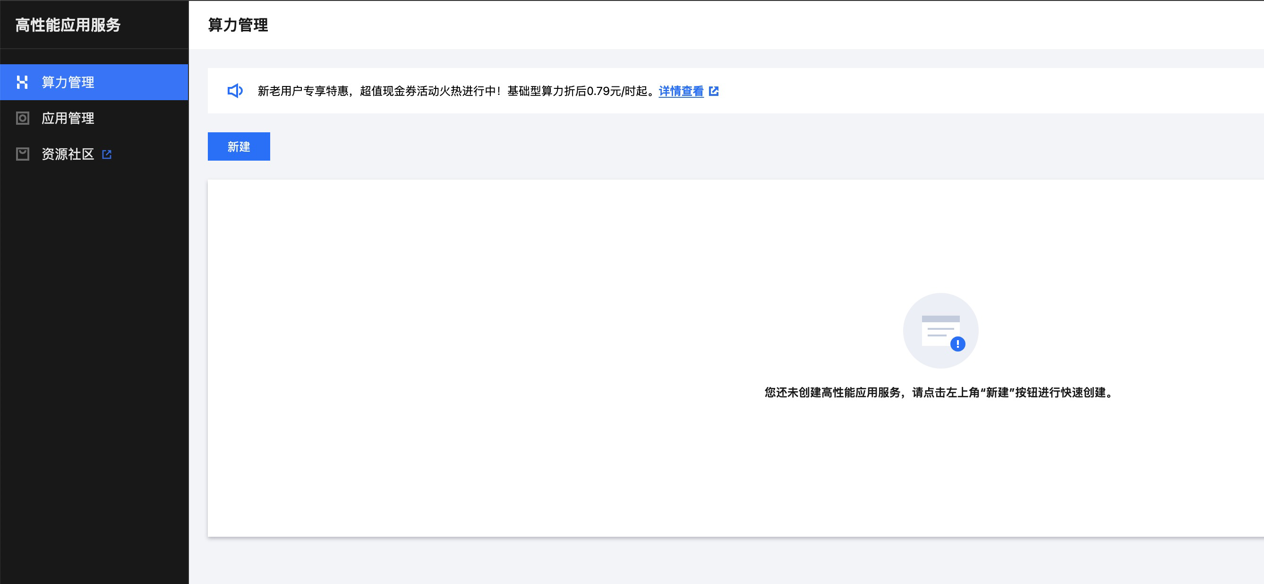
Task: Open the external link icon next to 资源社区
Action: tap(107, 154)
